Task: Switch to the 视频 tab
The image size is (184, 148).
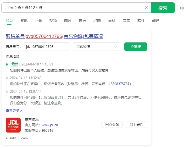Action: (53, 20)
